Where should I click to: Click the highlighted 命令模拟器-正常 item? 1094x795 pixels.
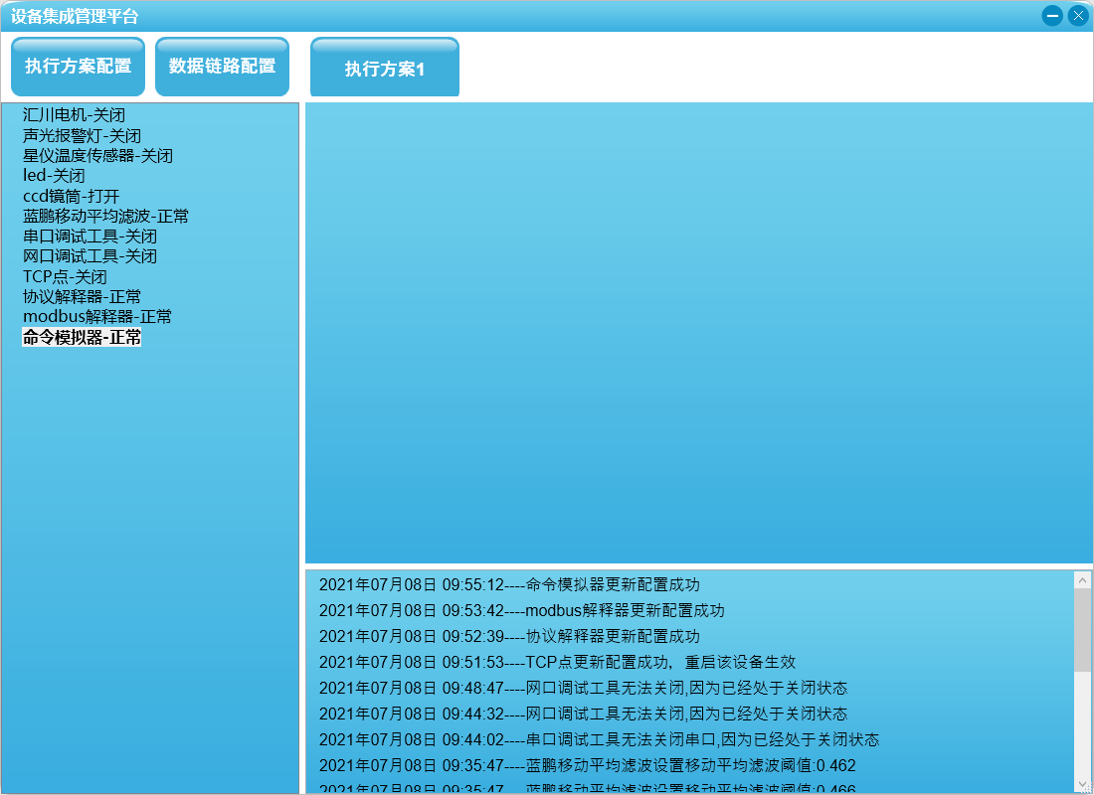82,337
